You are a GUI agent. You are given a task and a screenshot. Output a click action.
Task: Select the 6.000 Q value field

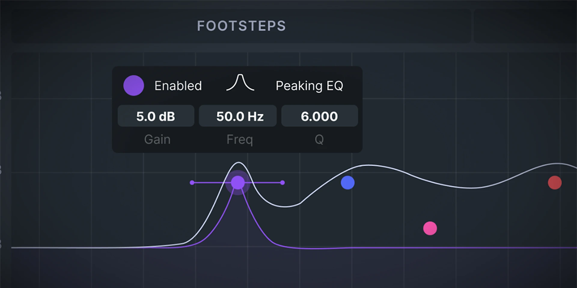click(320, 116)
